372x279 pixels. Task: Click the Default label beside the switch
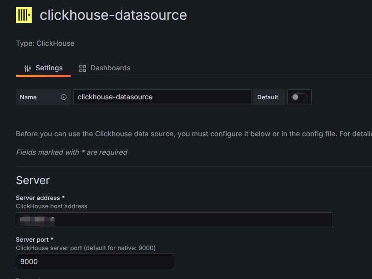coord(268,97)
